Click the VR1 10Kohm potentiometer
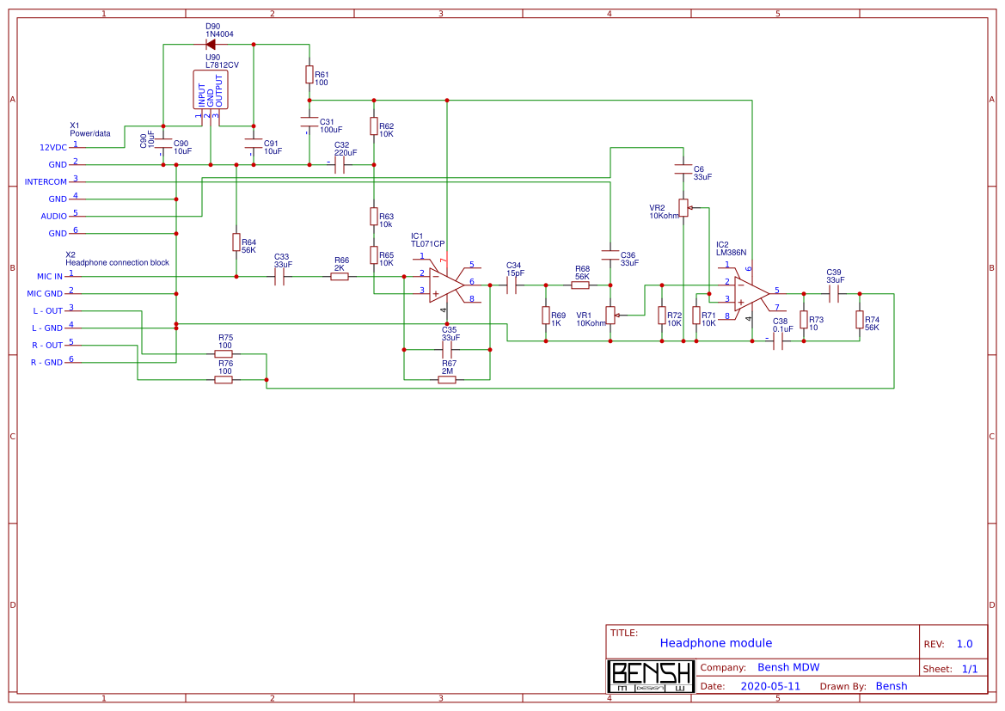1005x711 pixels. [610, 316]
